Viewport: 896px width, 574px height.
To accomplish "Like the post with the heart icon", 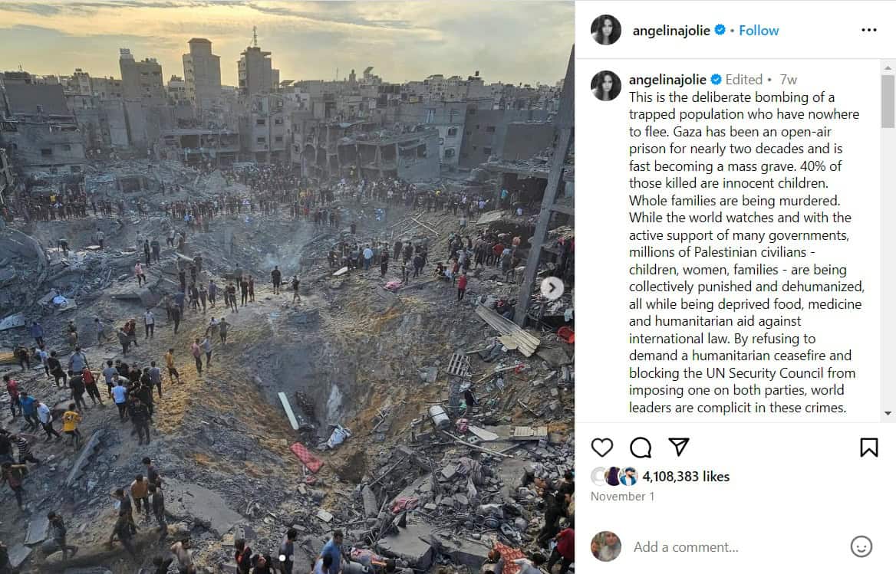I will pos(601,448).
